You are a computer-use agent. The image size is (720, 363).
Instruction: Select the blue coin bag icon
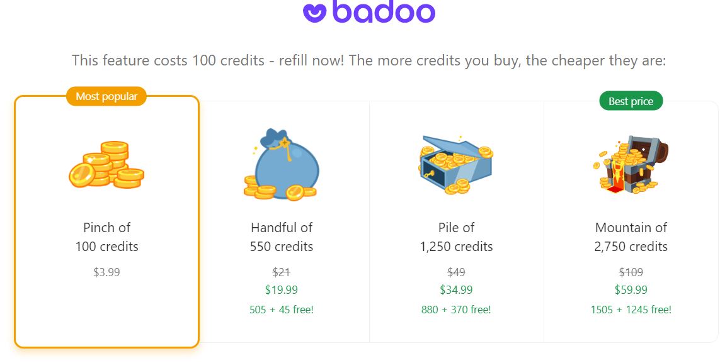(x=281, y=164)
